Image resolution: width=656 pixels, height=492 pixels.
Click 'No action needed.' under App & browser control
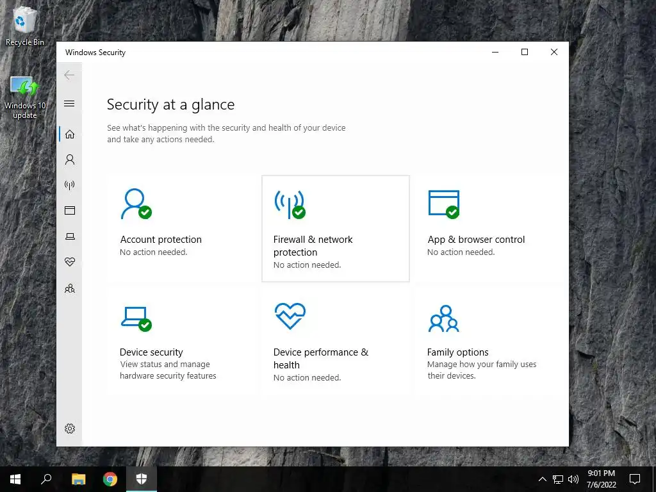(x=461, y=252)
